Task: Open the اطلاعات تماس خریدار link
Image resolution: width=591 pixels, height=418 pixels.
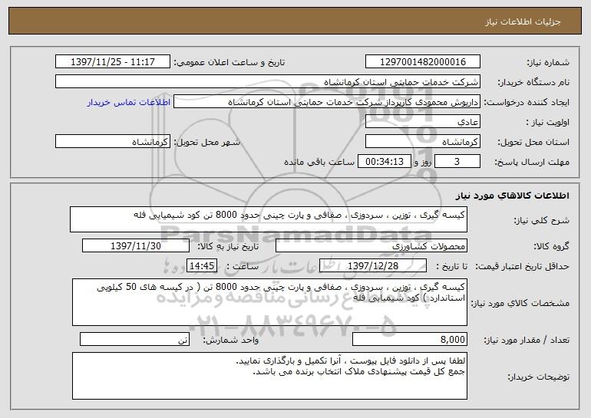Action: pos(128,102)
